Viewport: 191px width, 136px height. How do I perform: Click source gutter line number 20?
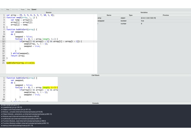point(3,61)
